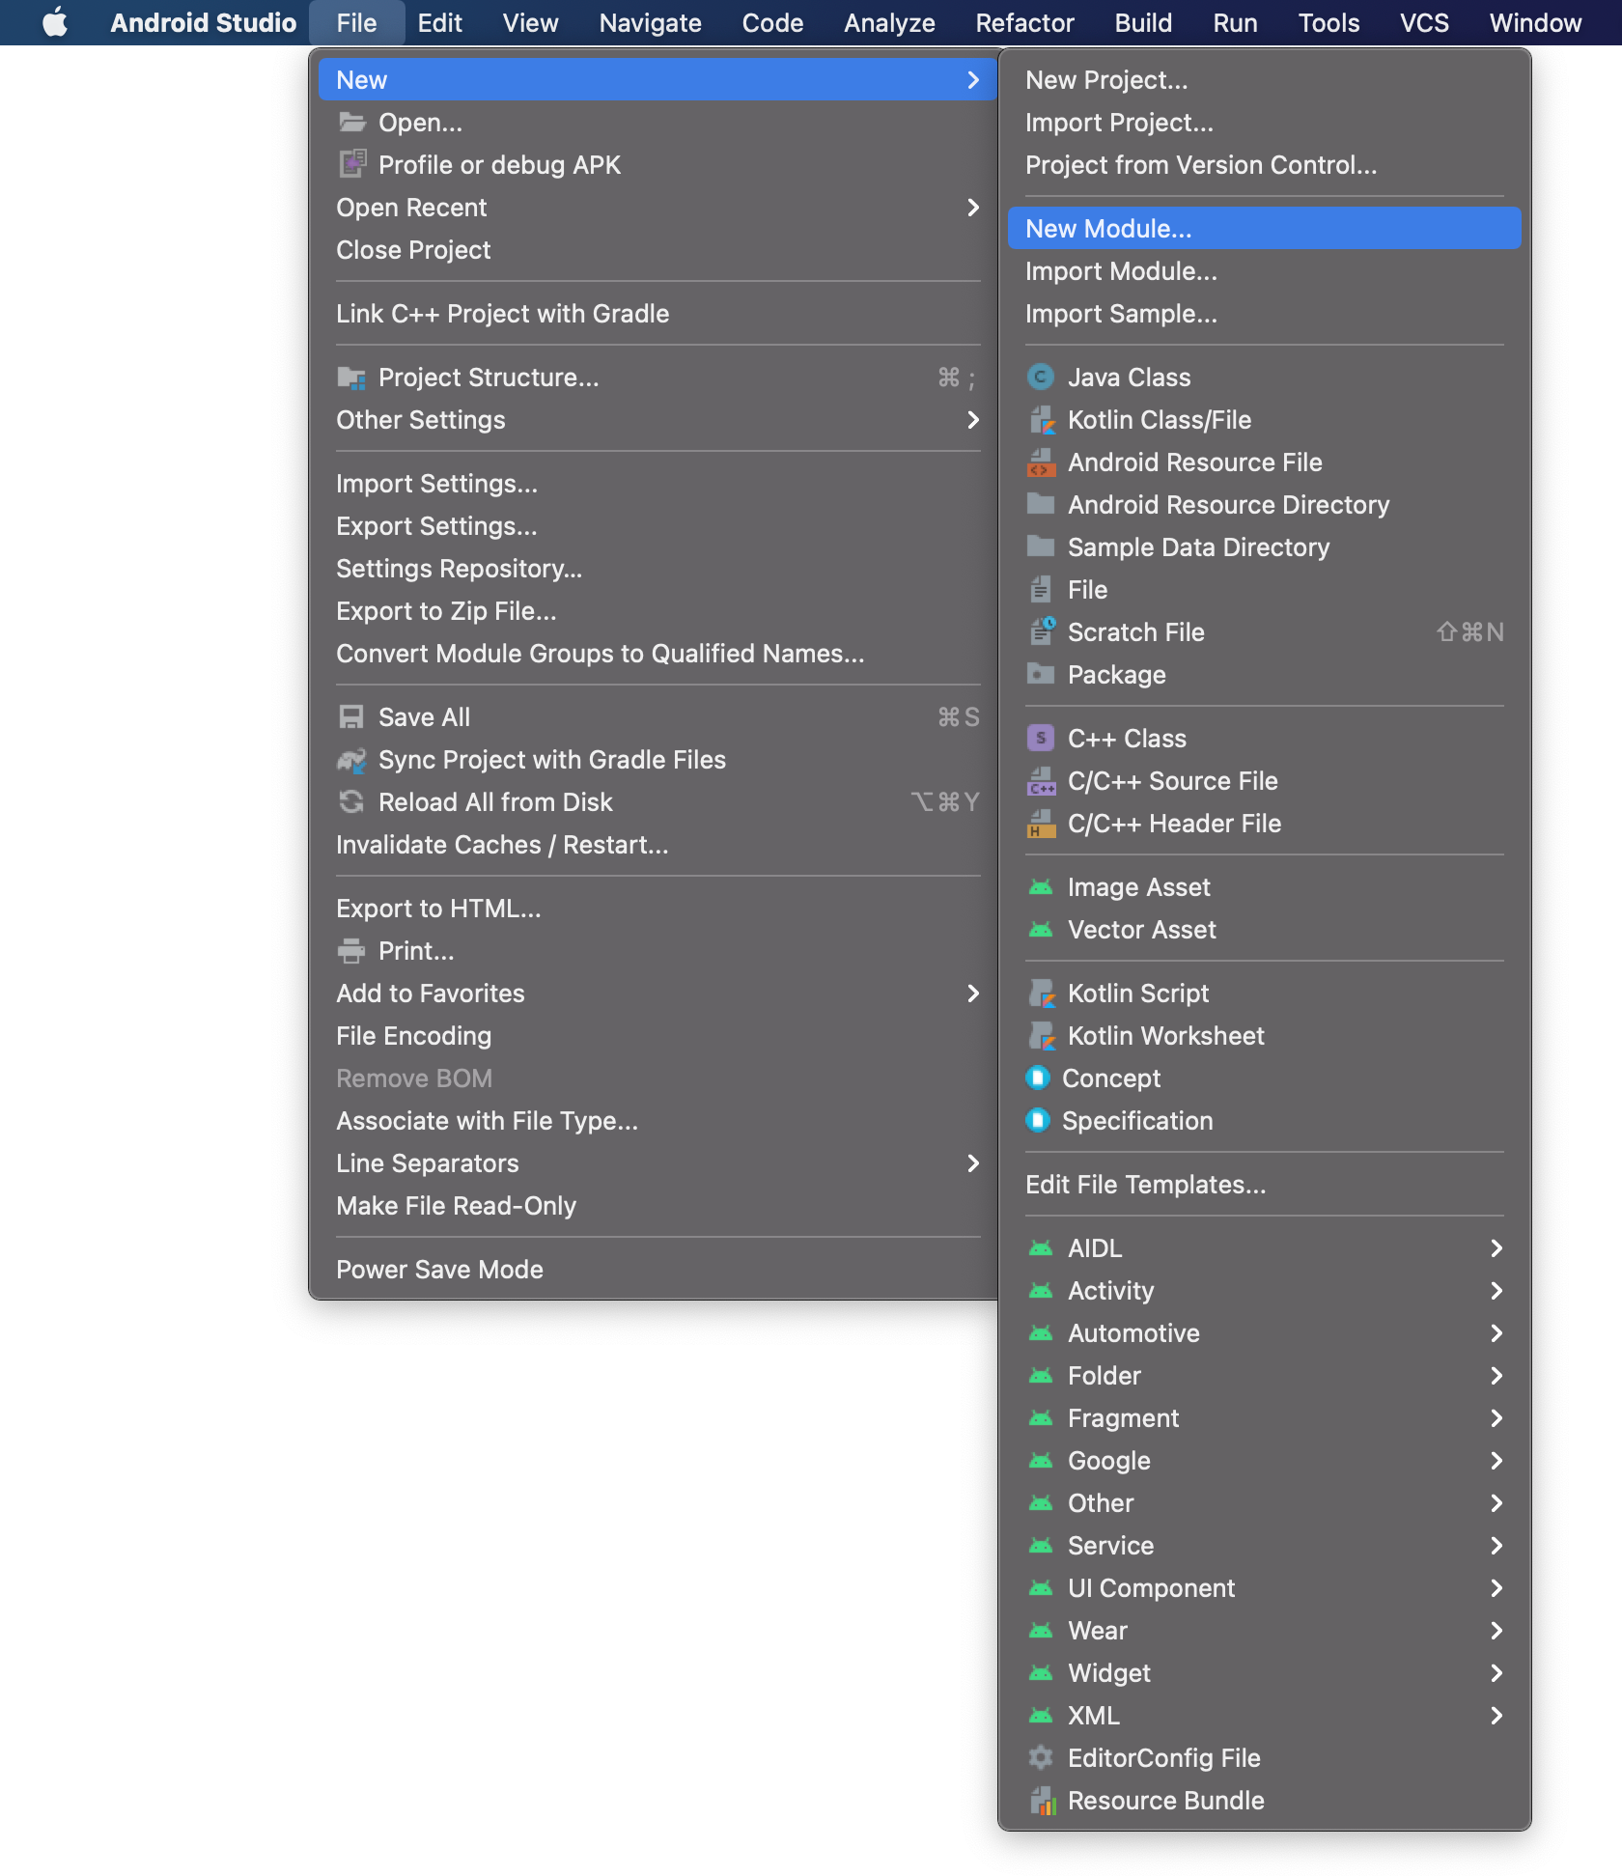This screenshot has width=1622, height=1876.
Task: Click the folder icon beside Open...
Action: (351, 123)
